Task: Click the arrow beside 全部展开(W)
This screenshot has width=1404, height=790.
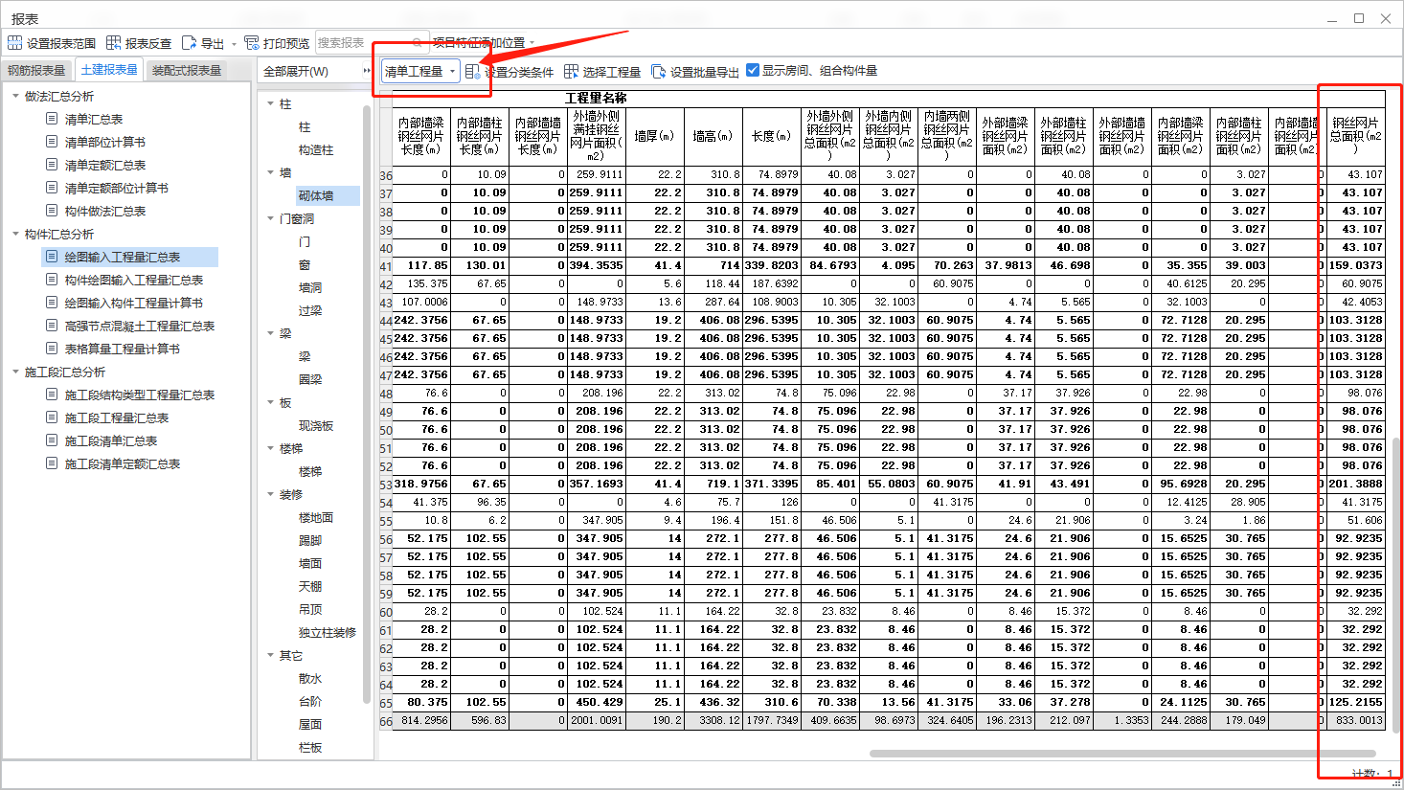Action: [x=367, y=71]
